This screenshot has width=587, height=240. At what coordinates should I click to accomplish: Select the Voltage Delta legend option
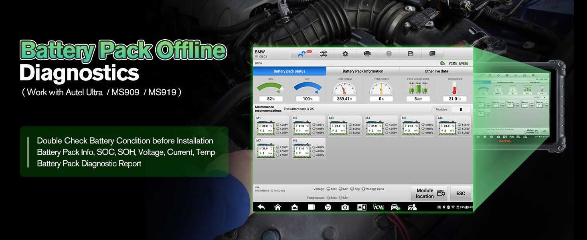coord(373,189)
